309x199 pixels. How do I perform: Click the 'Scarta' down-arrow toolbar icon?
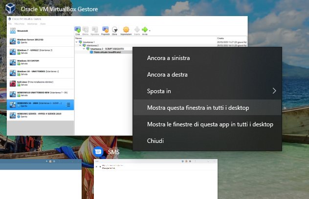coord(137,31)
